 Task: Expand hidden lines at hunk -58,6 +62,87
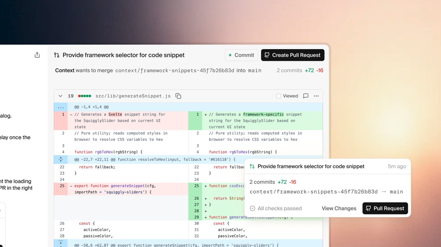click(61, 244)
